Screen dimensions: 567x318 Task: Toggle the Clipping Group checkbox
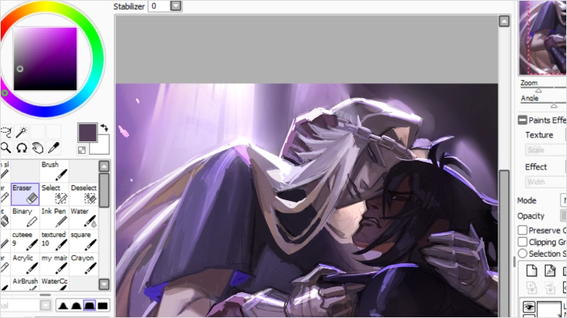(523, 242)
